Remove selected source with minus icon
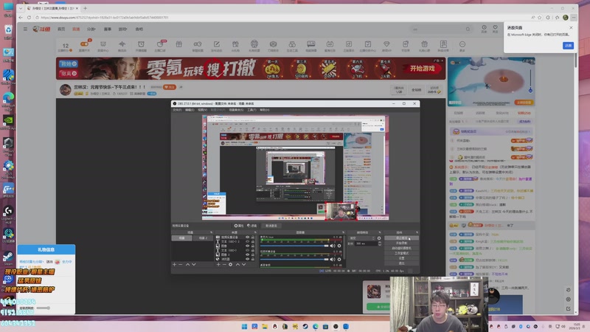This screenshot has width=590, height=332. pos(225,265)
